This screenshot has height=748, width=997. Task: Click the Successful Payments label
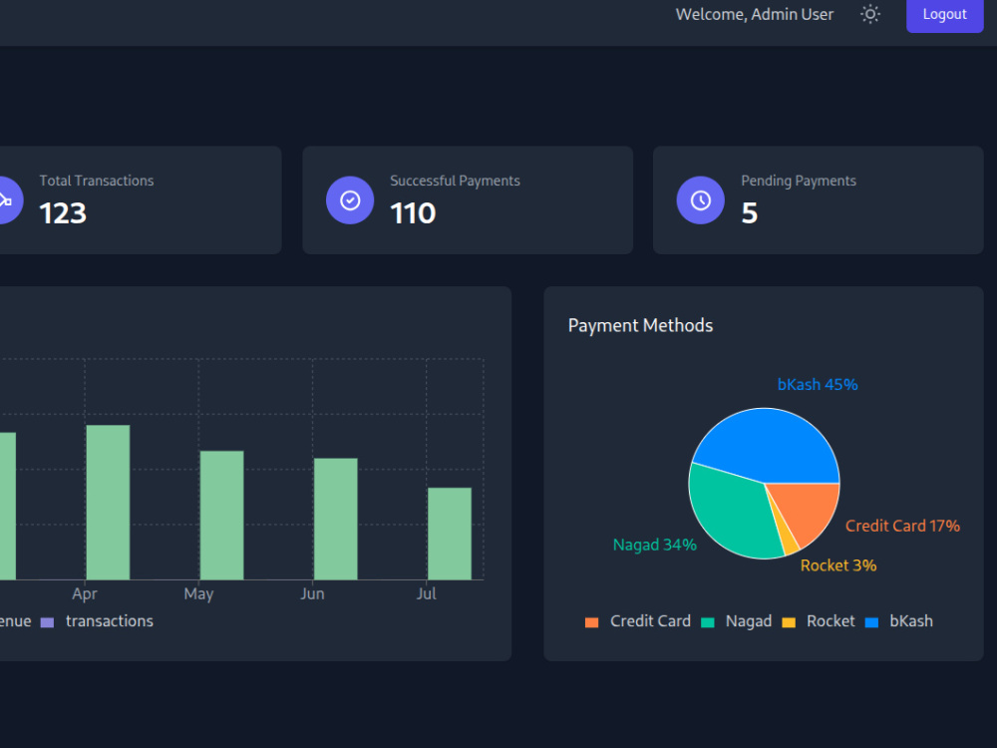pyautogui.click(x=456, y=182)
